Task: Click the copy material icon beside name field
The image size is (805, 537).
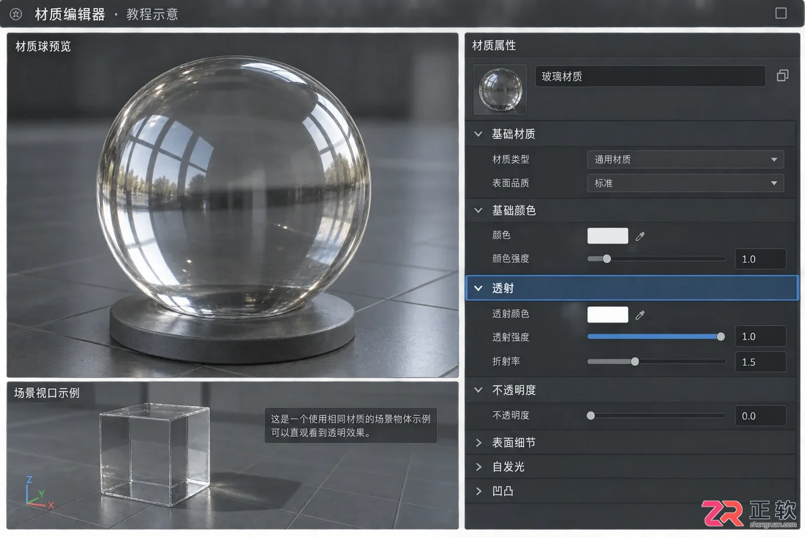Action: tap(783, 76)
